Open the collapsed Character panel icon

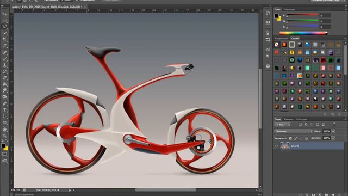268,50
